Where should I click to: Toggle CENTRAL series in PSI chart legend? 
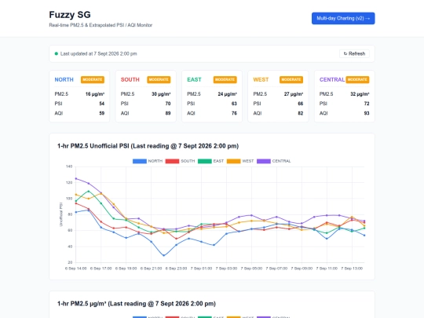(274, 161)
